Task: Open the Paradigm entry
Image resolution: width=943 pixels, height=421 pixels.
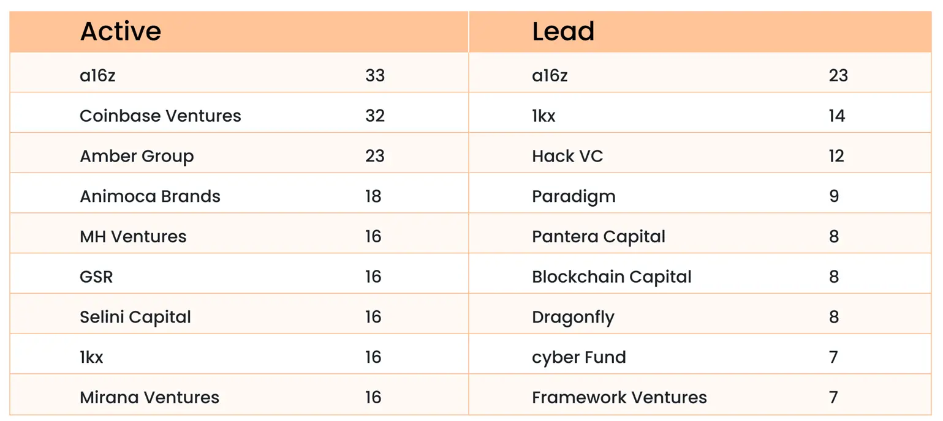Action: tap(574, 196)
